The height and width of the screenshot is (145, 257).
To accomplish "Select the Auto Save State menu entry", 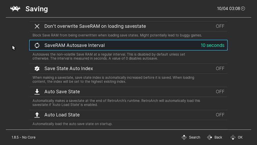I will click(62, 92).
